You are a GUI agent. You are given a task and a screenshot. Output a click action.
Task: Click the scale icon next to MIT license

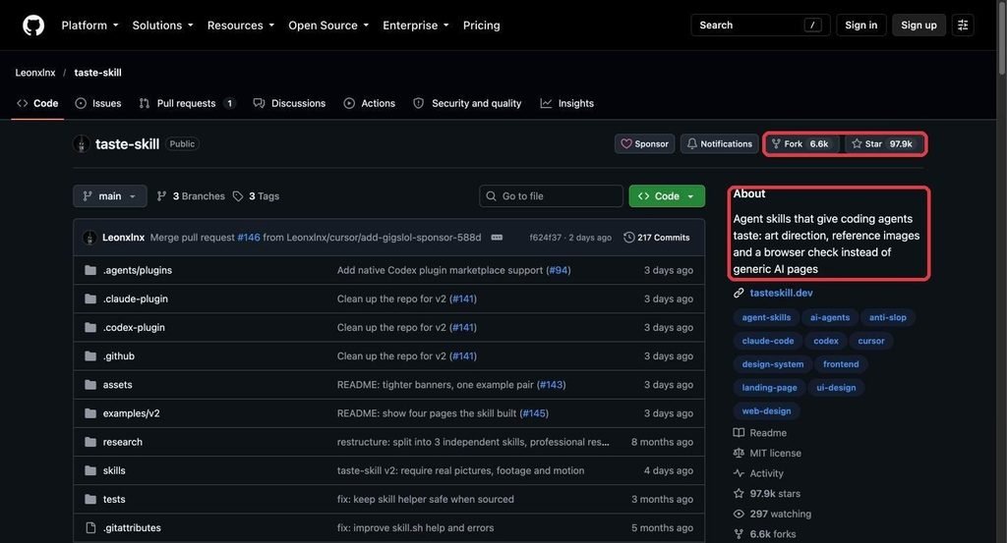[739, 454]
